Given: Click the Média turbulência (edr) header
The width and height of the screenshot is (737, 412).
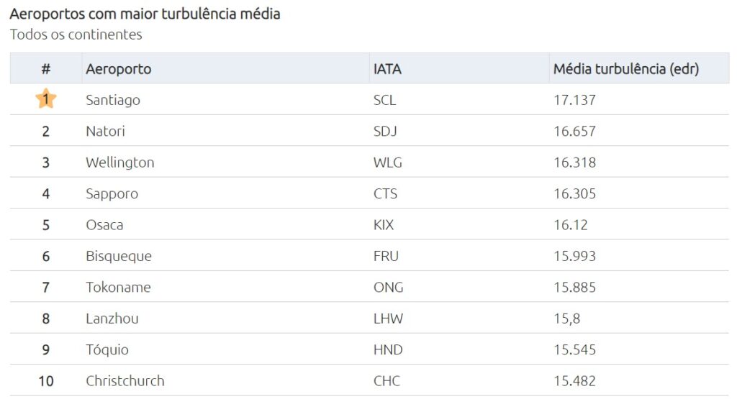Looking at the screenshot, I should point(625,69).
